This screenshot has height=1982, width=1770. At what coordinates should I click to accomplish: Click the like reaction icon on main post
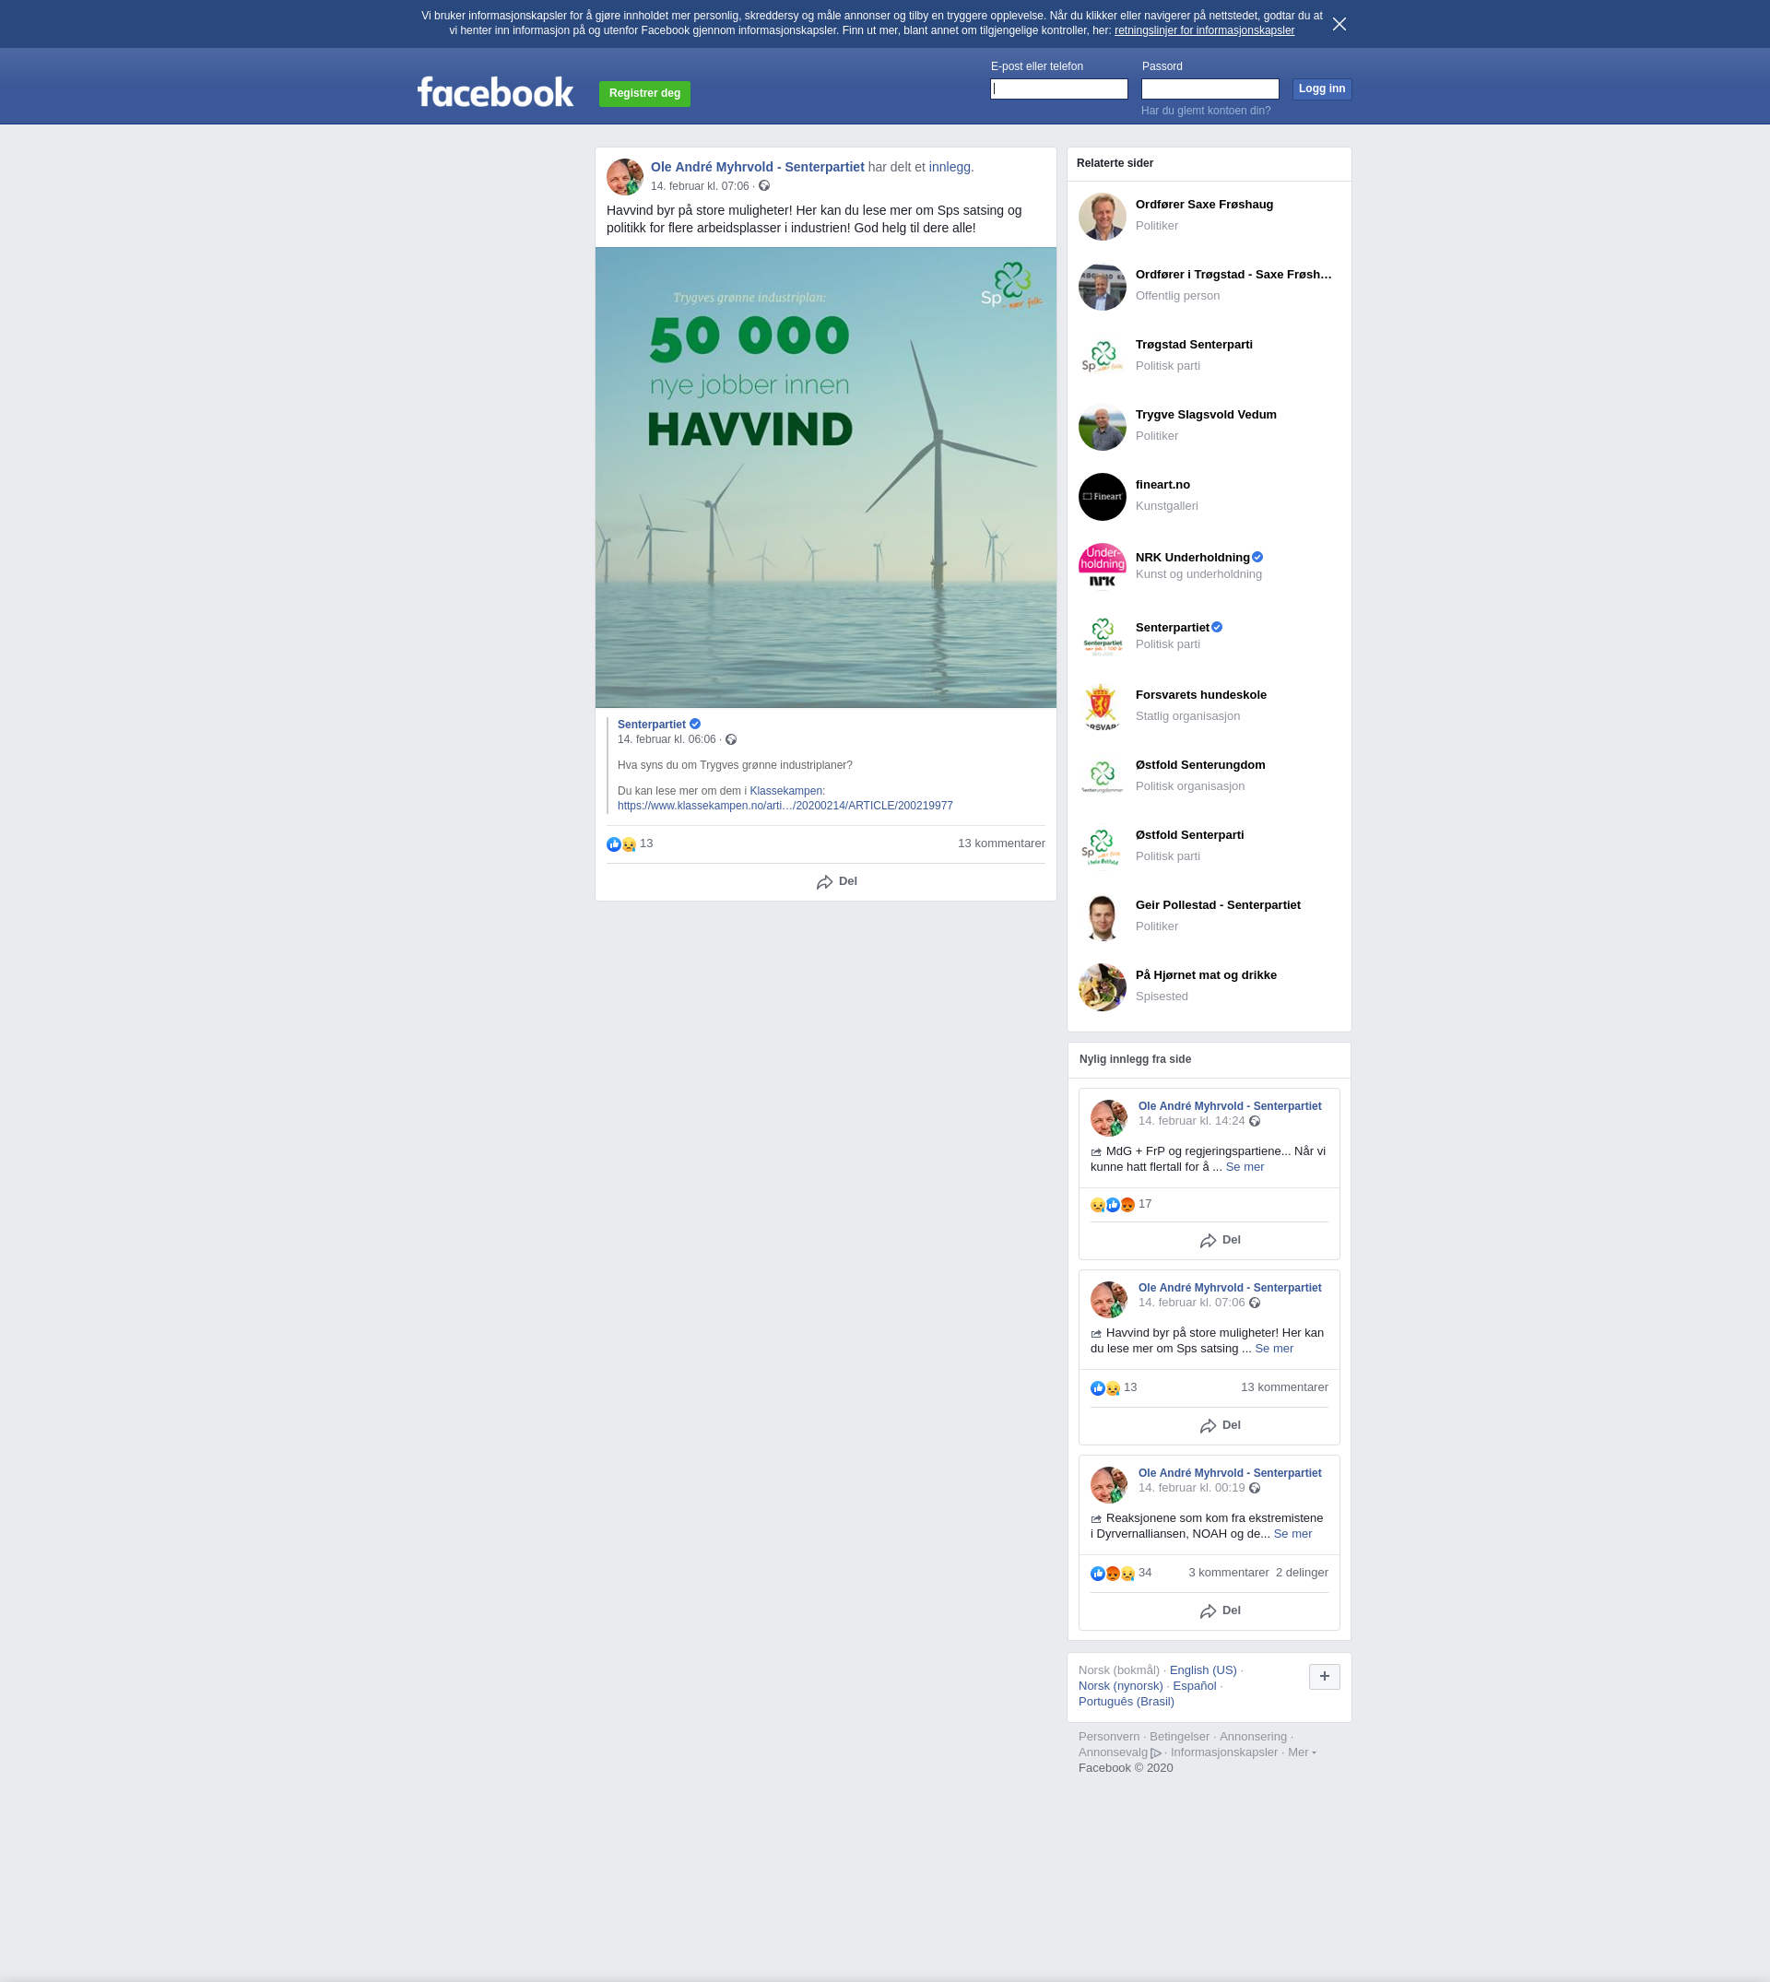(x=613, y=844)
